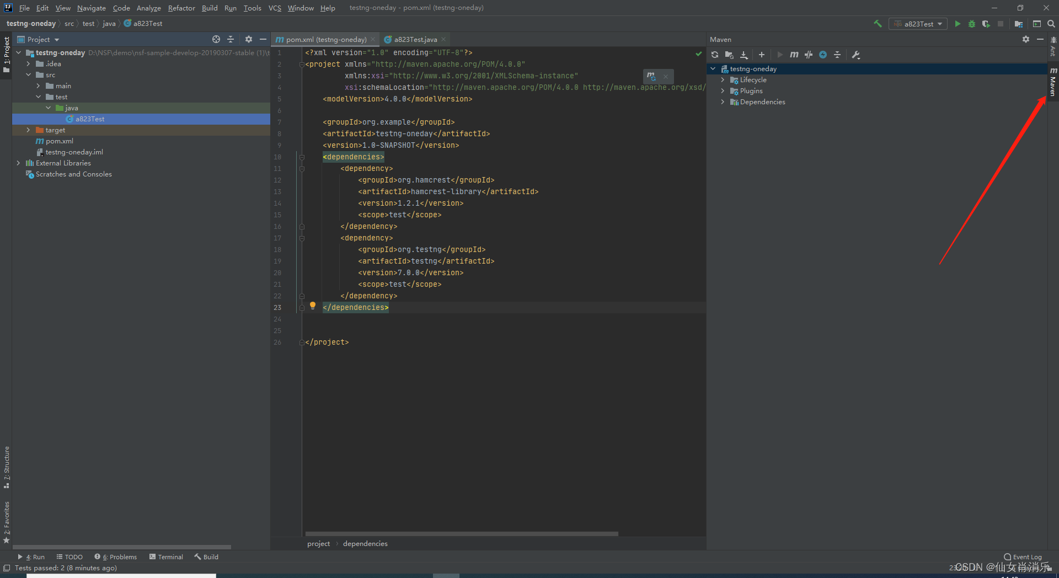Click Download Sources and Documentation icon

744,55
